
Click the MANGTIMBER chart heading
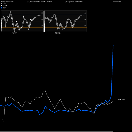coord(40,2)
